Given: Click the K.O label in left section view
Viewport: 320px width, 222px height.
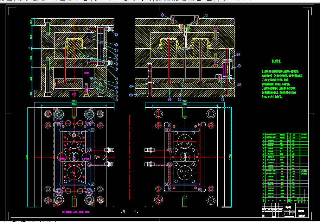Looking at the screenshot, I should pyautogui.click(x=74, y=94).
